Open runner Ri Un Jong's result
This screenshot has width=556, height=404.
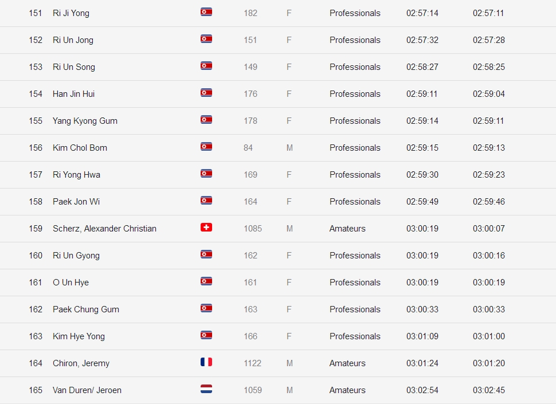[73, 40]
